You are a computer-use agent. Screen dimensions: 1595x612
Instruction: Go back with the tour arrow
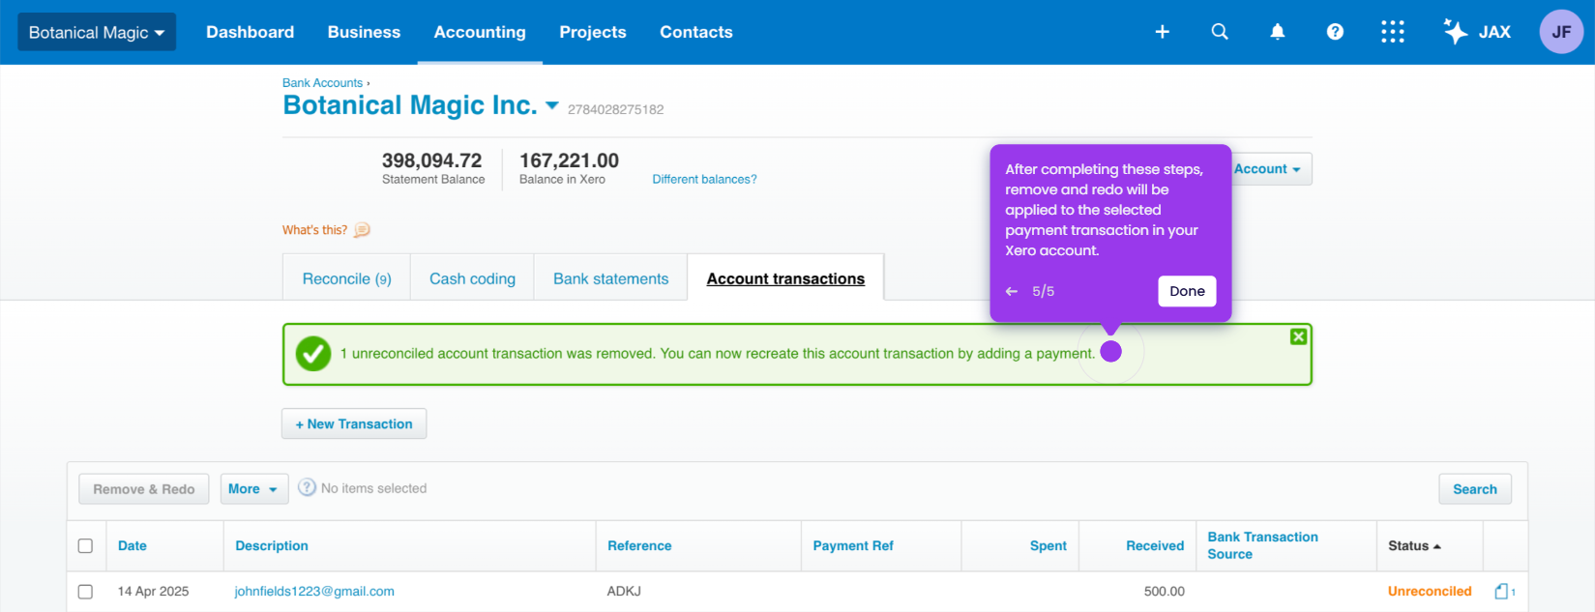pos(1012,291)
